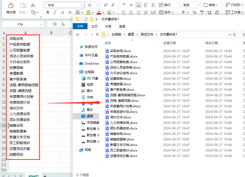Click the Clear eraser icon
The height and width of the screenshot is (177, 245).
[x=109, y=12]
